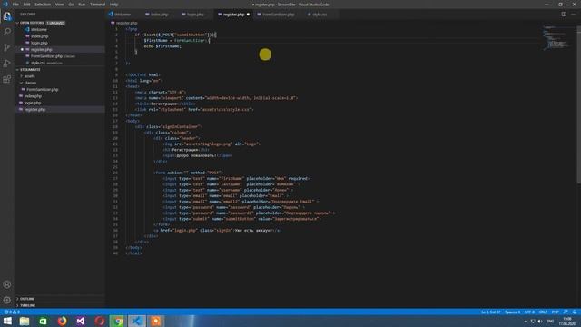The image size is (581, 327).
Task: Open the View menu
Action: [60, 5]
